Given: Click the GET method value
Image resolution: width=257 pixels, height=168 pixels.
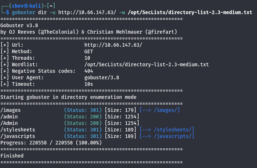Looking at the screenshot, I should (x=89, y=51).
